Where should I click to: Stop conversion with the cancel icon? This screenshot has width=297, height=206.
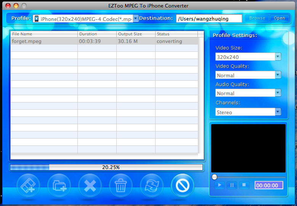point(183,185)
